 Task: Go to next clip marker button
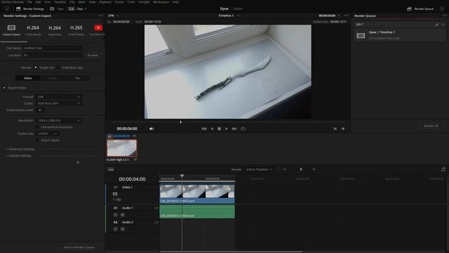point(343,129)
